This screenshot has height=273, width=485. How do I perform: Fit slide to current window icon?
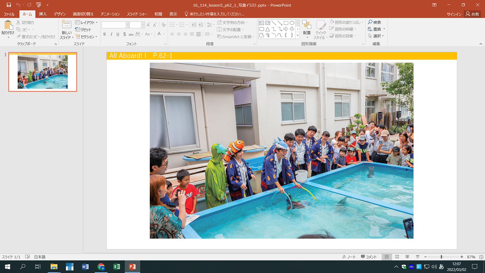coord(481,257)
